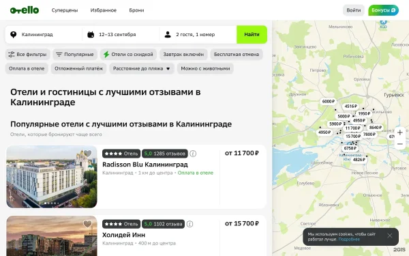Click the Radisson Blu hotel photo
This screenshot has height=256, width=409.
tap(52, 177)
